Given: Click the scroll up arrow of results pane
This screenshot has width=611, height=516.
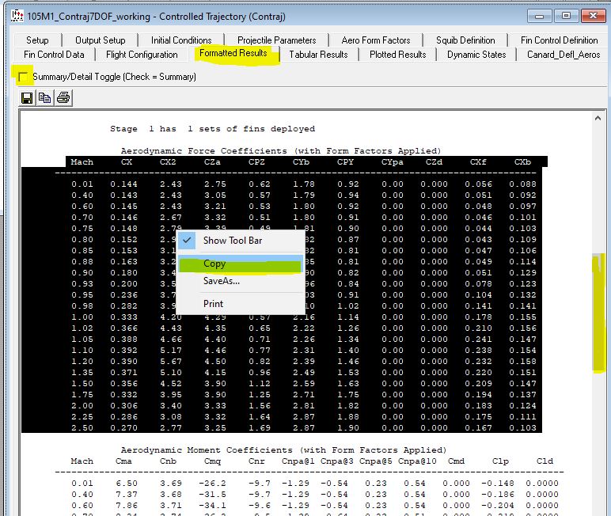Looking at the screenshot, I should click(x=599, y=118).
